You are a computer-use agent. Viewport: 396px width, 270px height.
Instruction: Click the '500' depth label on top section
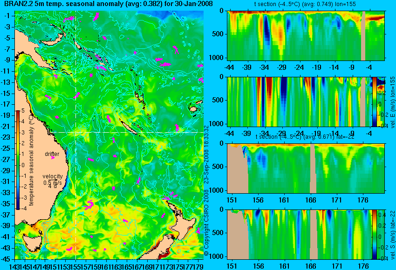coord(218,34)
